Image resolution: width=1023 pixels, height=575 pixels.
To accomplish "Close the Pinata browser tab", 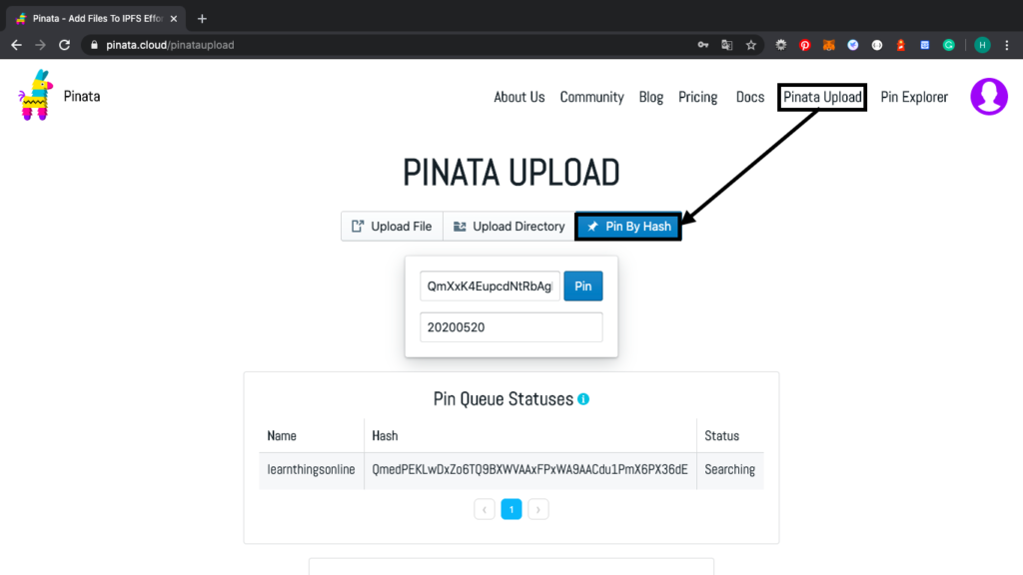I will coord(174,19).
